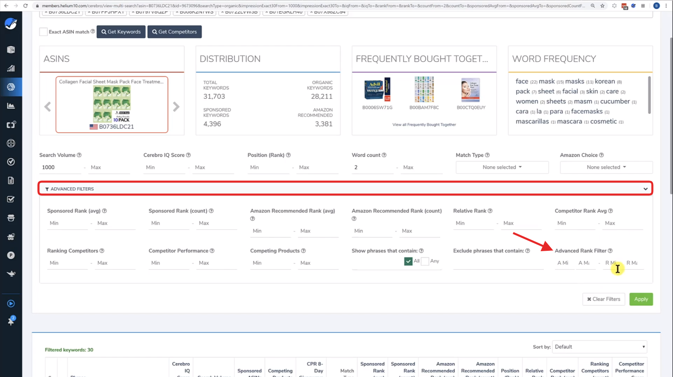Click the Get Keywords button

pyautogui.click(x=121, y=32)
